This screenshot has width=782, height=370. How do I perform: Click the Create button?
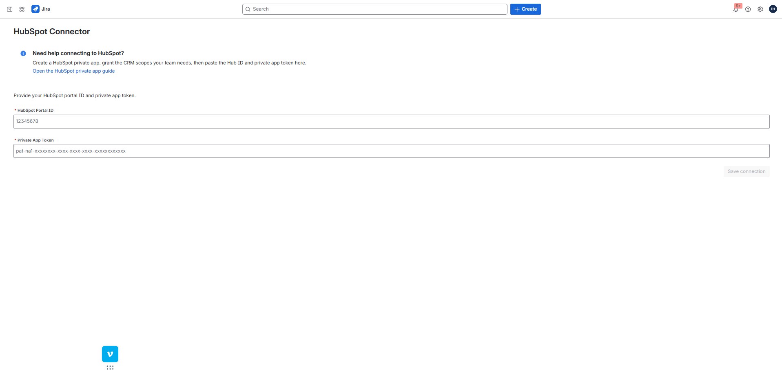pos(525,9)
